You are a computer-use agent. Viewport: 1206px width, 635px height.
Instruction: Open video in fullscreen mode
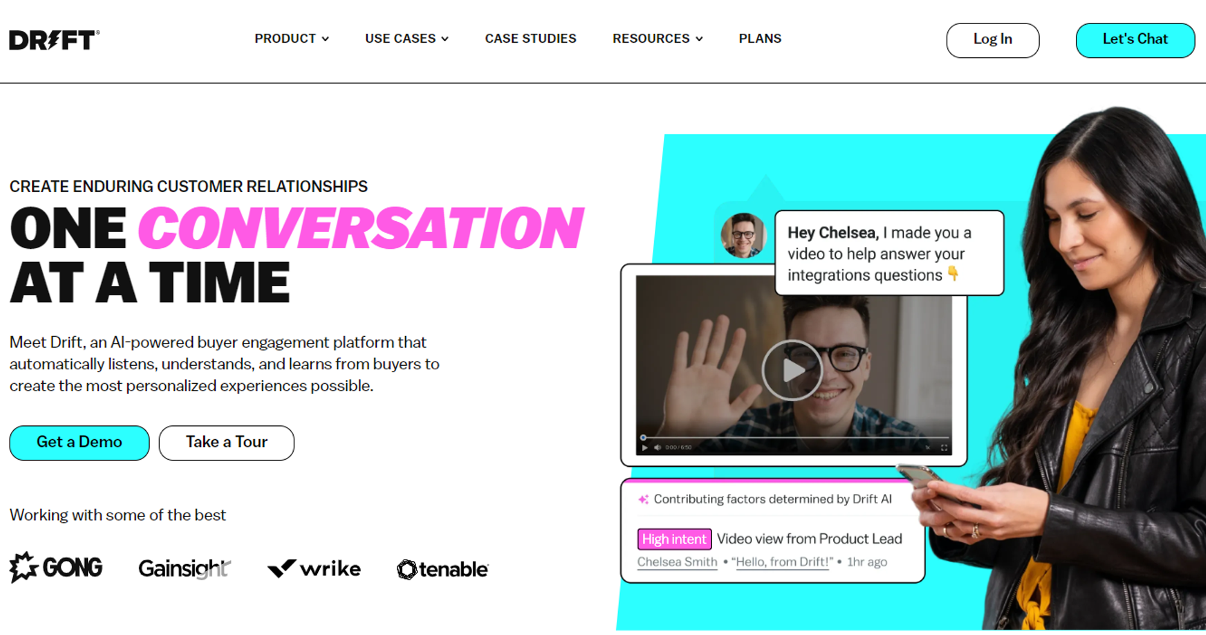tap(944, 448)
